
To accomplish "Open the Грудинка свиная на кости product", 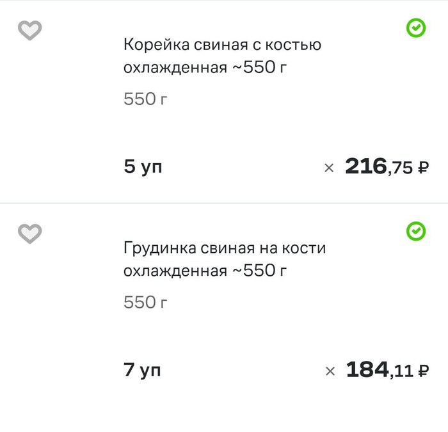I will click(224, 248).
